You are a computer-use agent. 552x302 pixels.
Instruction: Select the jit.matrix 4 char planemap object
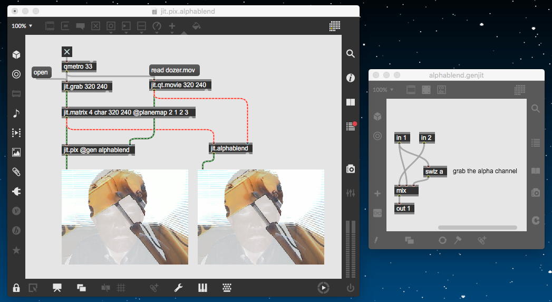(x=128, y=112)
